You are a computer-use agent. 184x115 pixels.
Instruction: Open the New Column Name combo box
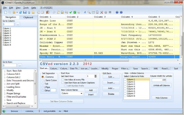point(72,93)
